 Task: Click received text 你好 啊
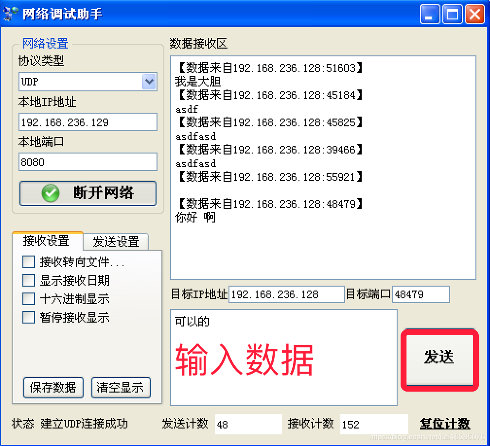(195, 217)
